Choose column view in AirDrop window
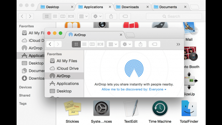 92,44
